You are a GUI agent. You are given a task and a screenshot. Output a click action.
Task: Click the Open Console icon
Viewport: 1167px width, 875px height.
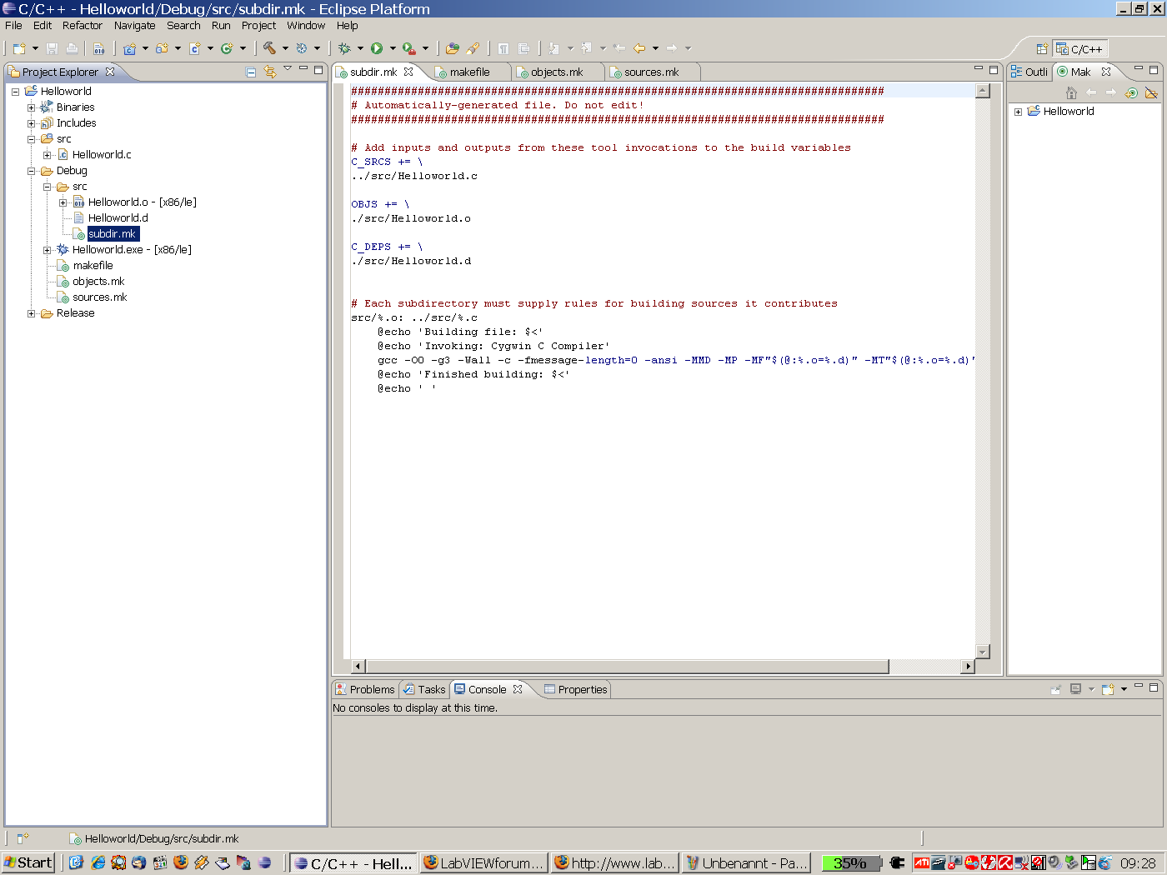1108,689
